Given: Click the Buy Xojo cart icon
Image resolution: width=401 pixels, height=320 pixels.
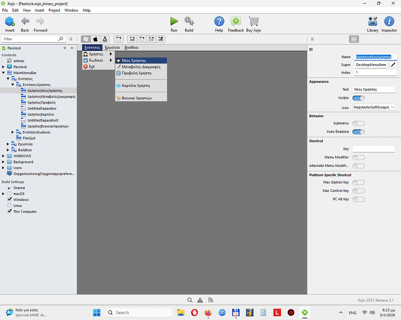Looking at the screenshot, I should pyautogui.click(x=254, y=21).
